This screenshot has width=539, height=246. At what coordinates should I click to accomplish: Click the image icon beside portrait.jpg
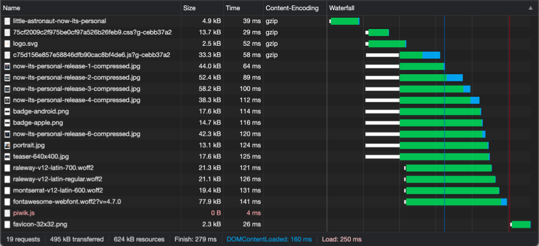point(7,145)
